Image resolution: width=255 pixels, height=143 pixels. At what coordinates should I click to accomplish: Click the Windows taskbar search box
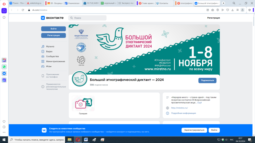click(x=37, y=140)
